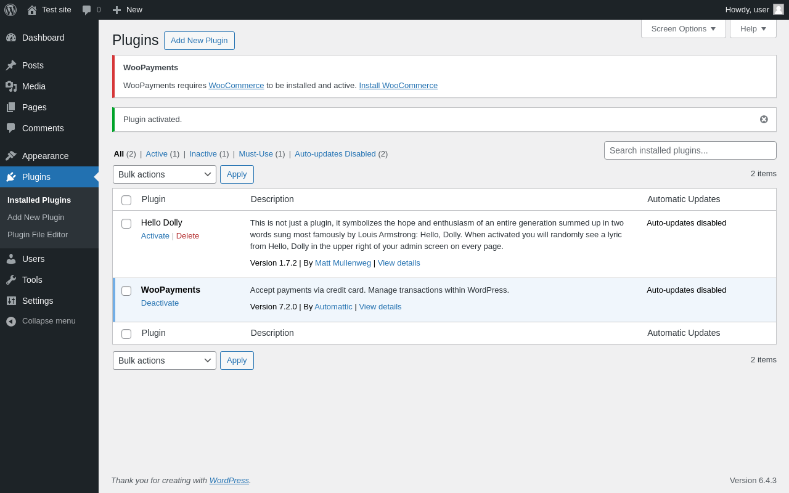Click the Dashboard gauge icon in the sidebar
Image resolution: width=789 pixels, height=493 pixels.
click(x=11, y=38)
